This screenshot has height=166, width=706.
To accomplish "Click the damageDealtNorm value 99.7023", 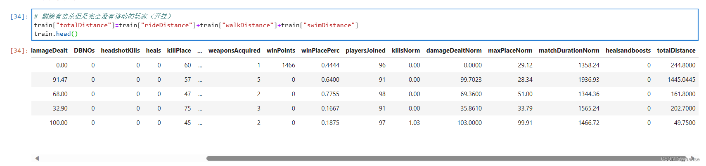I will (x=471, y=80).
